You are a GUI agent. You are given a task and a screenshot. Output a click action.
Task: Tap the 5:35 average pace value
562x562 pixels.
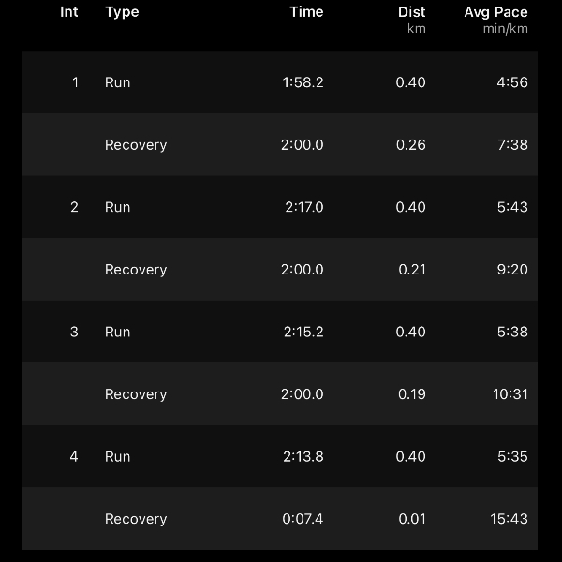[512, 457]
